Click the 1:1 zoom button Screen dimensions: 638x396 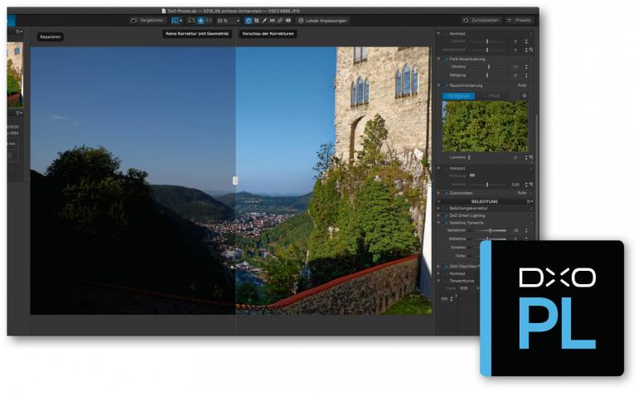coord(209,21)
